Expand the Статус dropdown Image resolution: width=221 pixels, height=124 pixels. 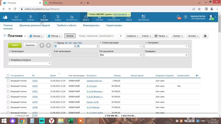tap(146, 36)
